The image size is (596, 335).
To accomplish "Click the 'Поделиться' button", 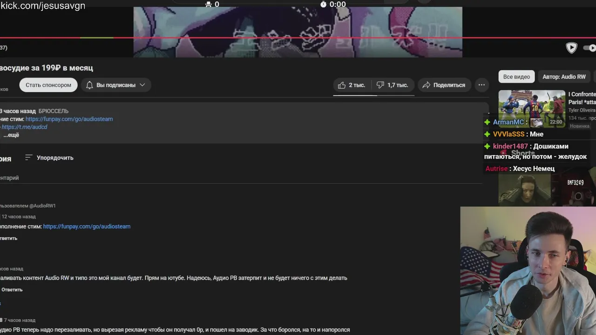I will click(x=444, y=85).
